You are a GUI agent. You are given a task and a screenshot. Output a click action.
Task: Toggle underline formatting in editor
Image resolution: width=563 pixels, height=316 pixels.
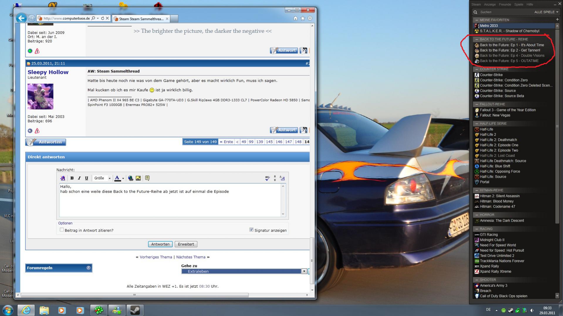pos(87,178)
